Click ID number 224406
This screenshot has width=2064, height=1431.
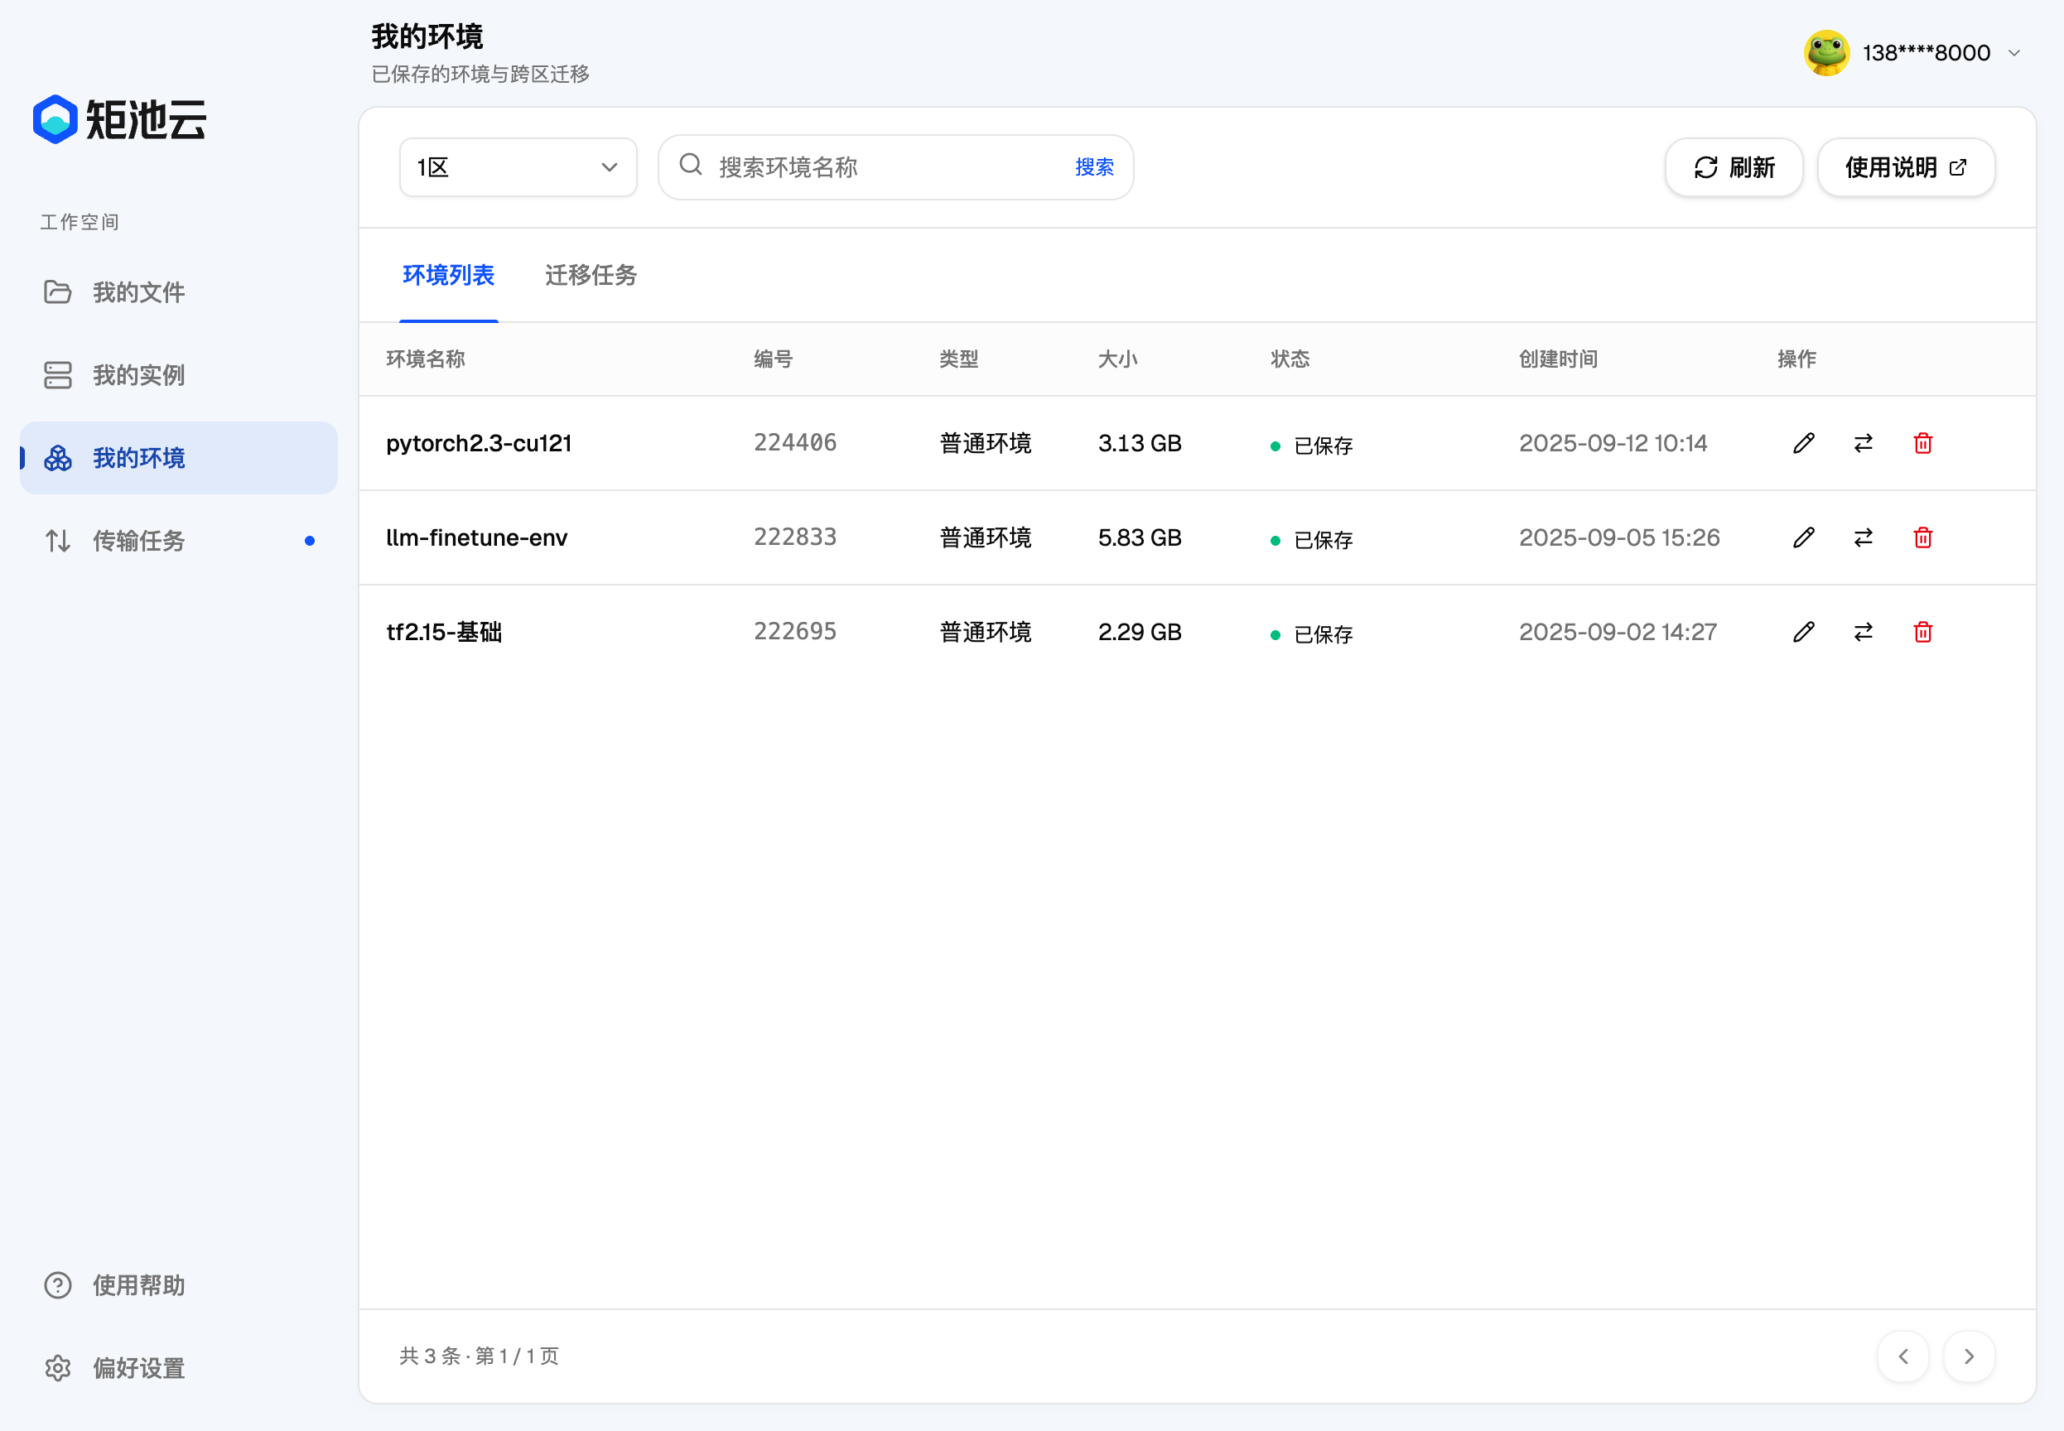[x=794, y=443]
